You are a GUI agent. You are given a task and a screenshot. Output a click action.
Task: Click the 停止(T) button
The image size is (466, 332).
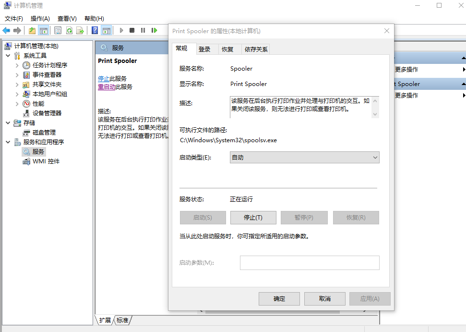(x=253, y=218)
